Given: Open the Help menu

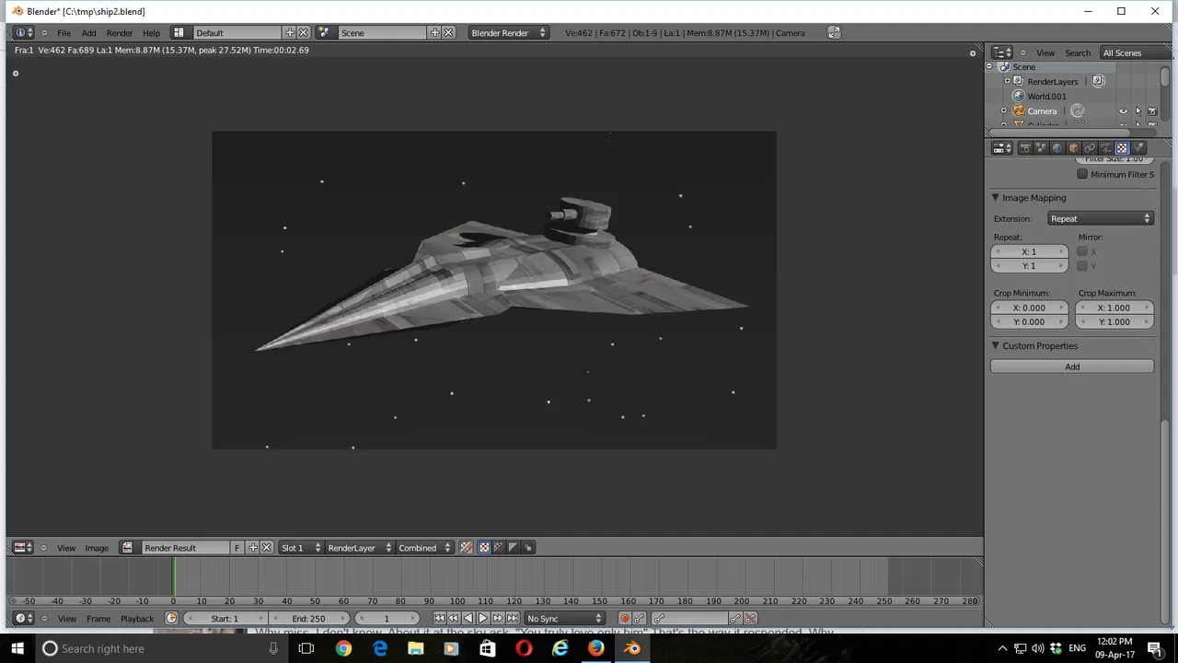Looking at the screenshot, I should [151, 33].
